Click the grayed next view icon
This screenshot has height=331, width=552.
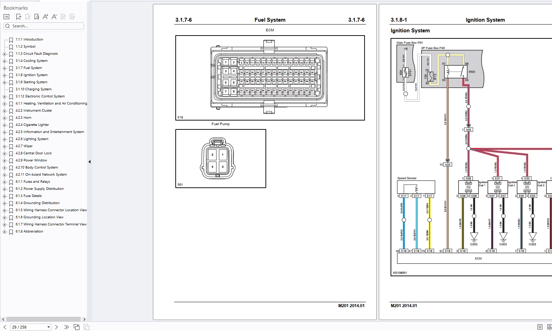pyautogui.click(x=87, y=327)
